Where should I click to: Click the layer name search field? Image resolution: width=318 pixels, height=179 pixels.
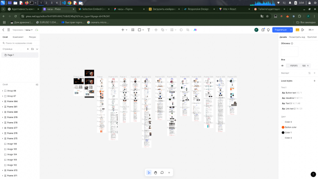pyautogui.click(x=20, y=43)
